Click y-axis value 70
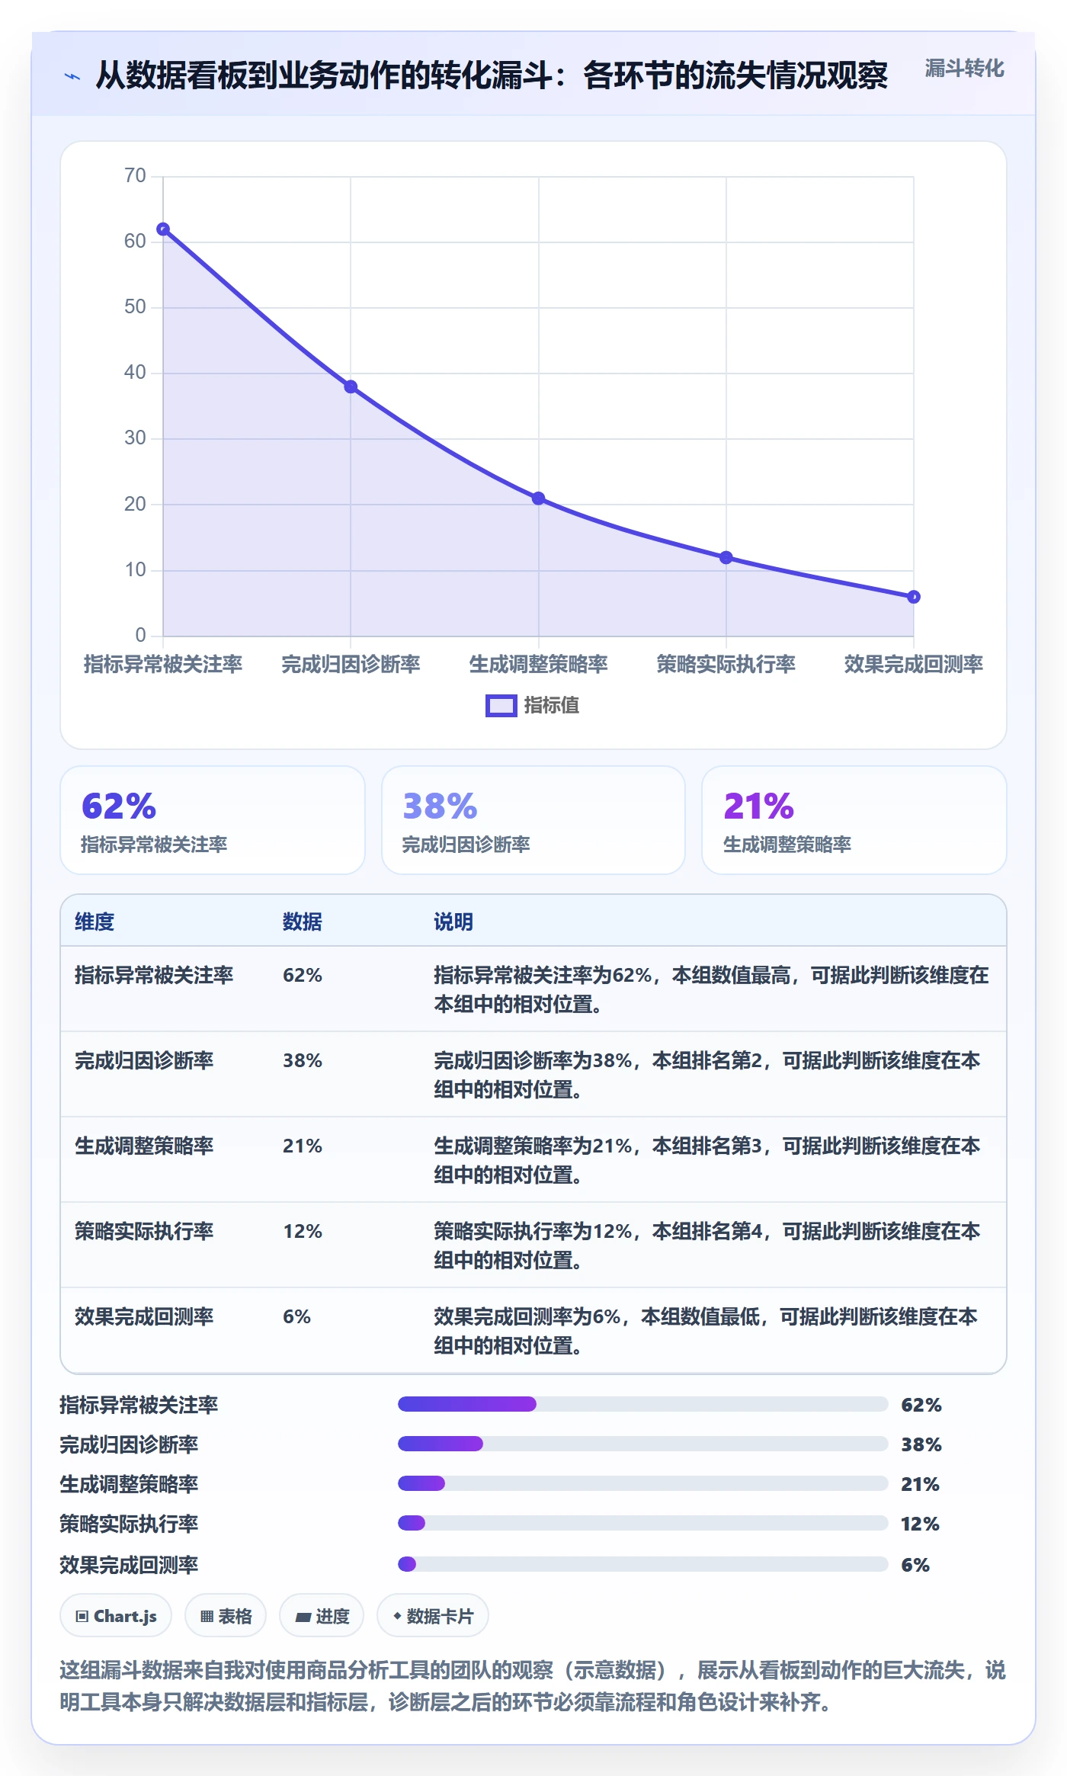Screen dimensions: 1067x1776 coord(135,176)
